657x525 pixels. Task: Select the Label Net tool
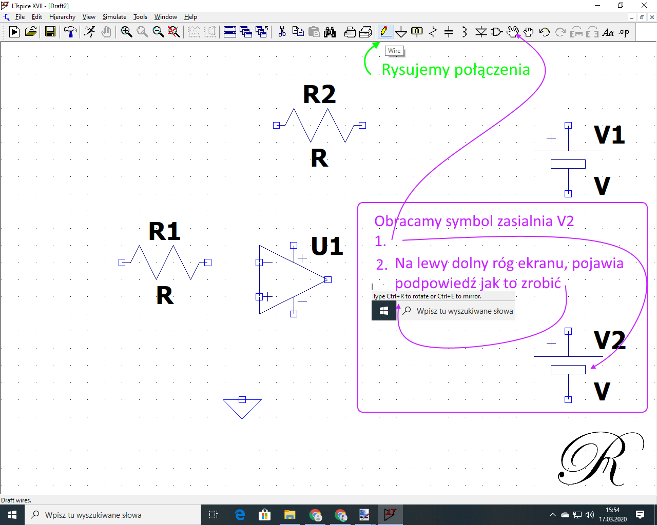417,32
